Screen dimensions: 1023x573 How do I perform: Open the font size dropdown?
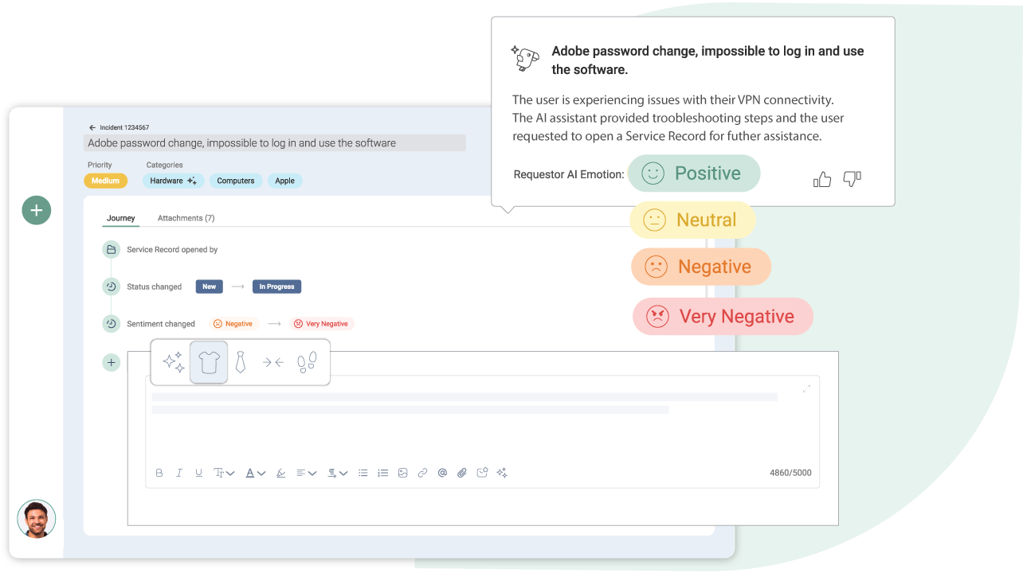tap(224, 473)
